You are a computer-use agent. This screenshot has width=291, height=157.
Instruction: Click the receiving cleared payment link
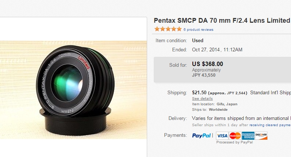(x=270, y=125)
